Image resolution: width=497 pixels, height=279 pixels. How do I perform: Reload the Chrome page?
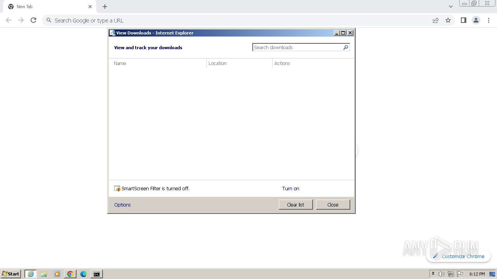coord(33,20)
